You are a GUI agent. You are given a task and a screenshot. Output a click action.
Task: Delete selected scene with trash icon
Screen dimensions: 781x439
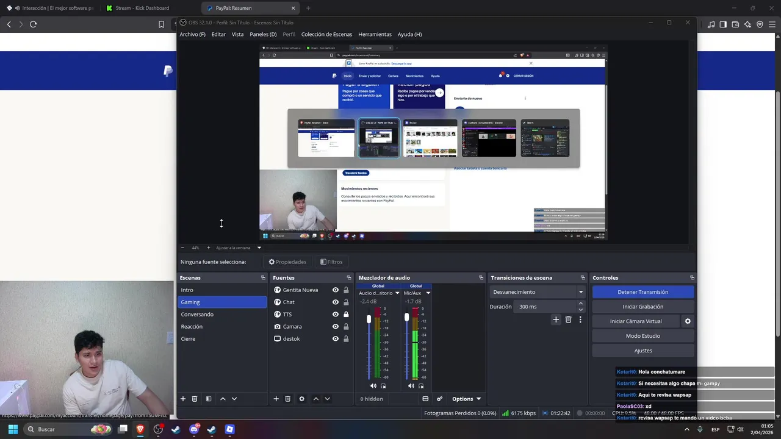point(195,399)
